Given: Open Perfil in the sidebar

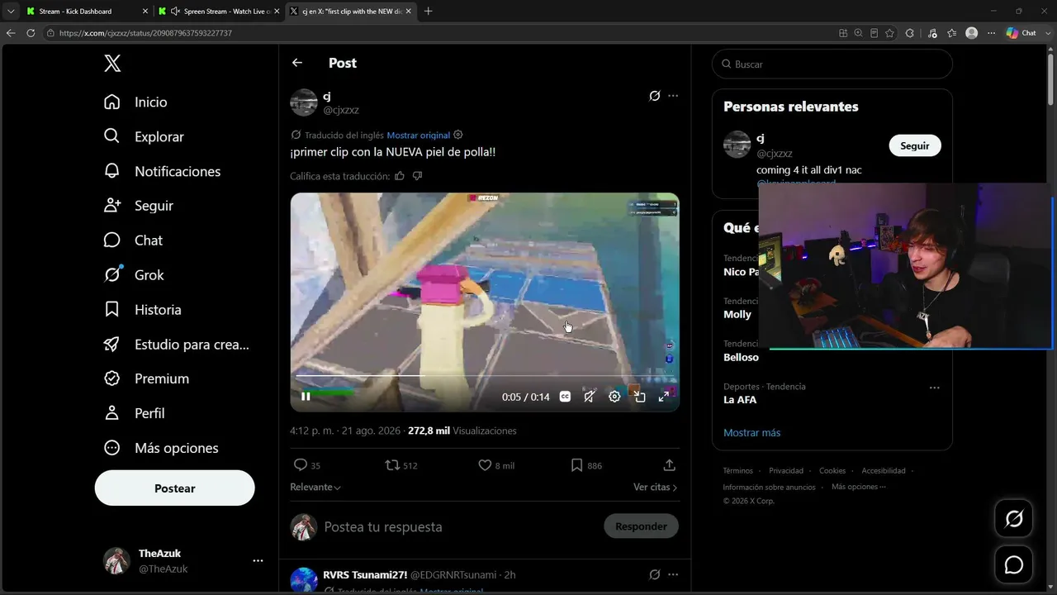Looking at the screenshot, I should pos(135,413).
